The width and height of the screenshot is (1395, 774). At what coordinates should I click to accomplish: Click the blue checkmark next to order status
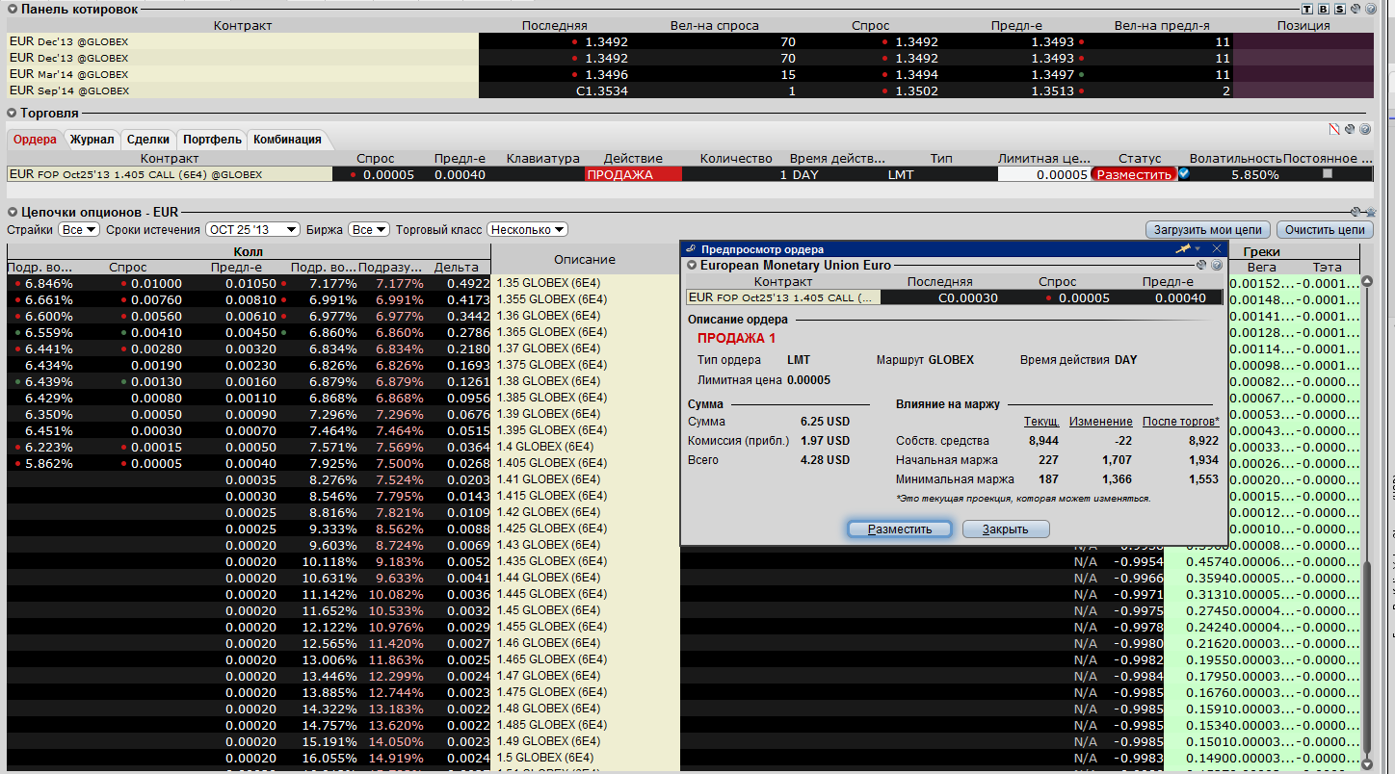click(x=1184, y=174)
